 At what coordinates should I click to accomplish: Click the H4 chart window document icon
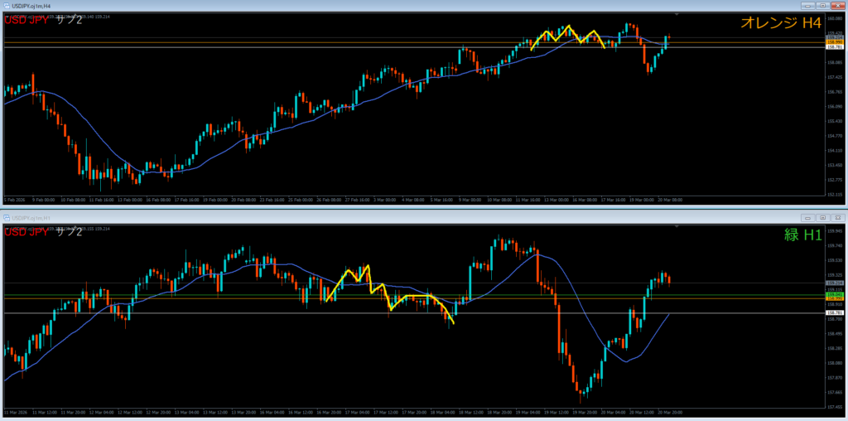click(x=5, y=5)
